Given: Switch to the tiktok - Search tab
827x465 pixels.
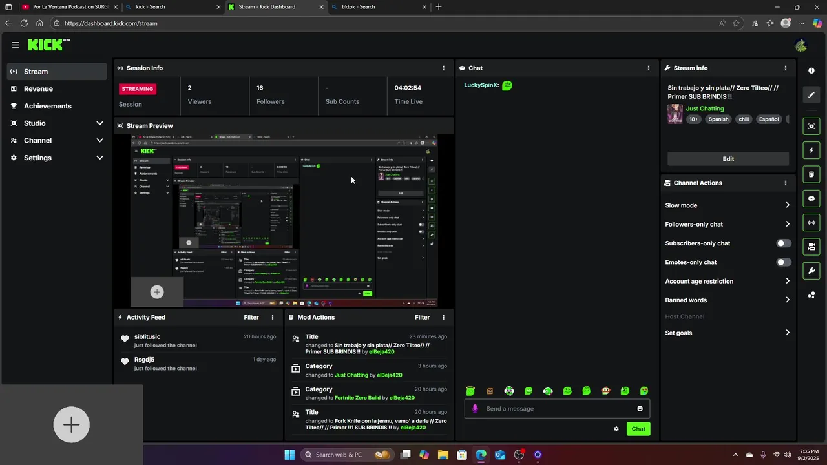Looking at the screenshot, I should (378, 7).
